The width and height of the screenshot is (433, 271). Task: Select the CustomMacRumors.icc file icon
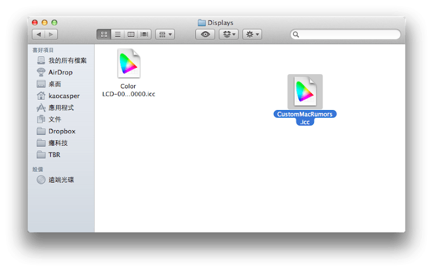coord(305,92)
